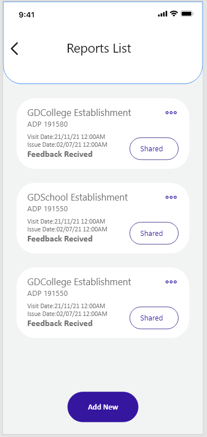Tap the Reports List page title
Image resolution: width=207 pixels, height=437 pixels.
pyautogui.click(x=99, y=49)
